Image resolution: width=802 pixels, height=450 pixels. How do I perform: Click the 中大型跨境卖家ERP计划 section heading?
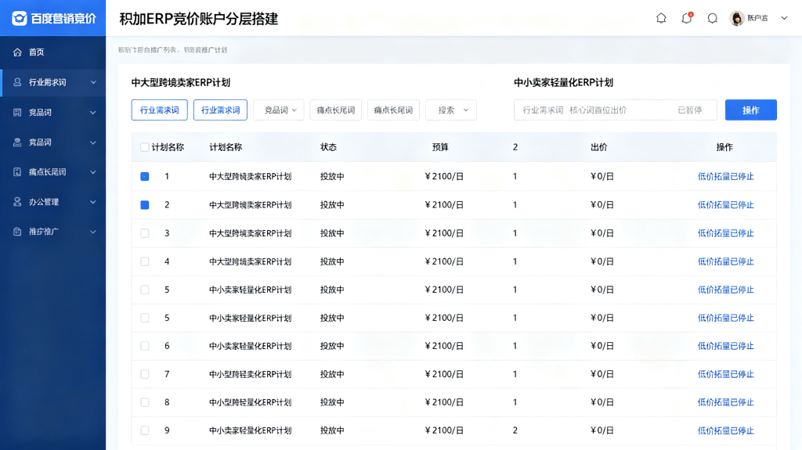pyautogui.click(x=181, y=82)
